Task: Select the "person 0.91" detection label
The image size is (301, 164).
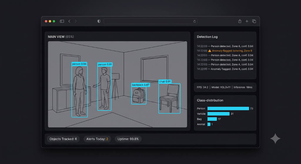Action: click(x=105, y=64)
